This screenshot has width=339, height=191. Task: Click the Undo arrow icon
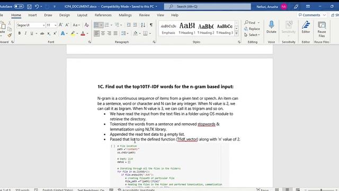pos(37,7)
